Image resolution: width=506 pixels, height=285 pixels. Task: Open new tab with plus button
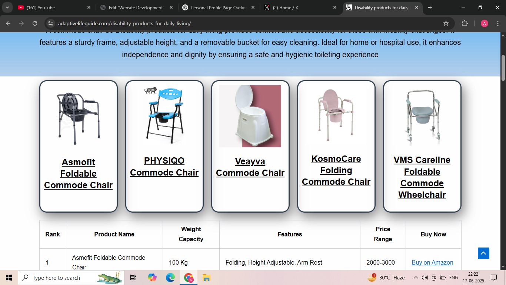coord(430,7)
